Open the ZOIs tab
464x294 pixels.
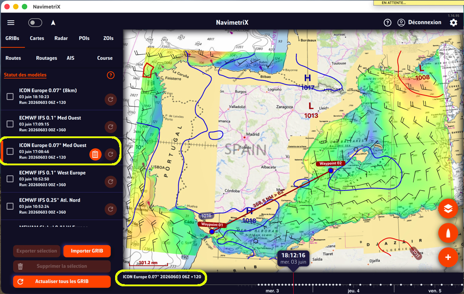click(x=108, y=38)
